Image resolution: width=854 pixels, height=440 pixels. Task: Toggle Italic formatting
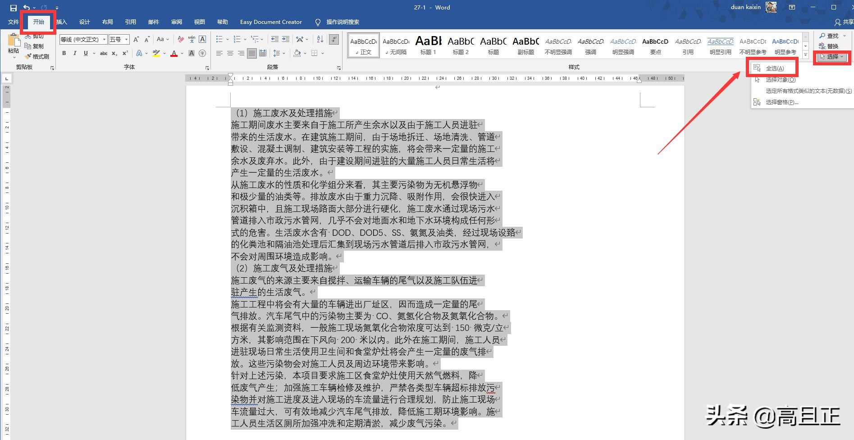[x=75, y=53]
